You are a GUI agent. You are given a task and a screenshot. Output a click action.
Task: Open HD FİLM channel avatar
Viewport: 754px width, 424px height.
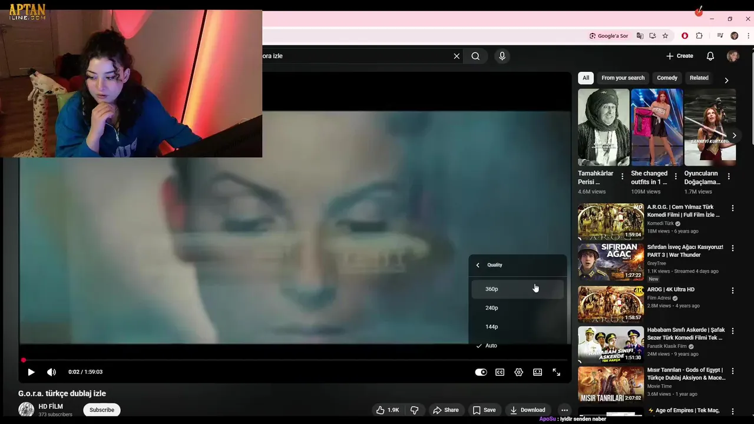tap(26, 409)
